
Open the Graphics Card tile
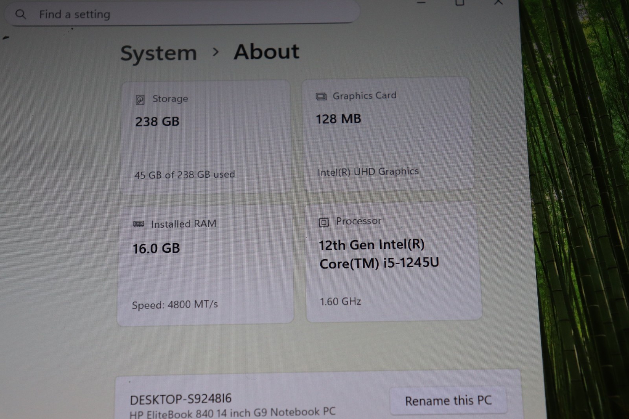(388, 134)
